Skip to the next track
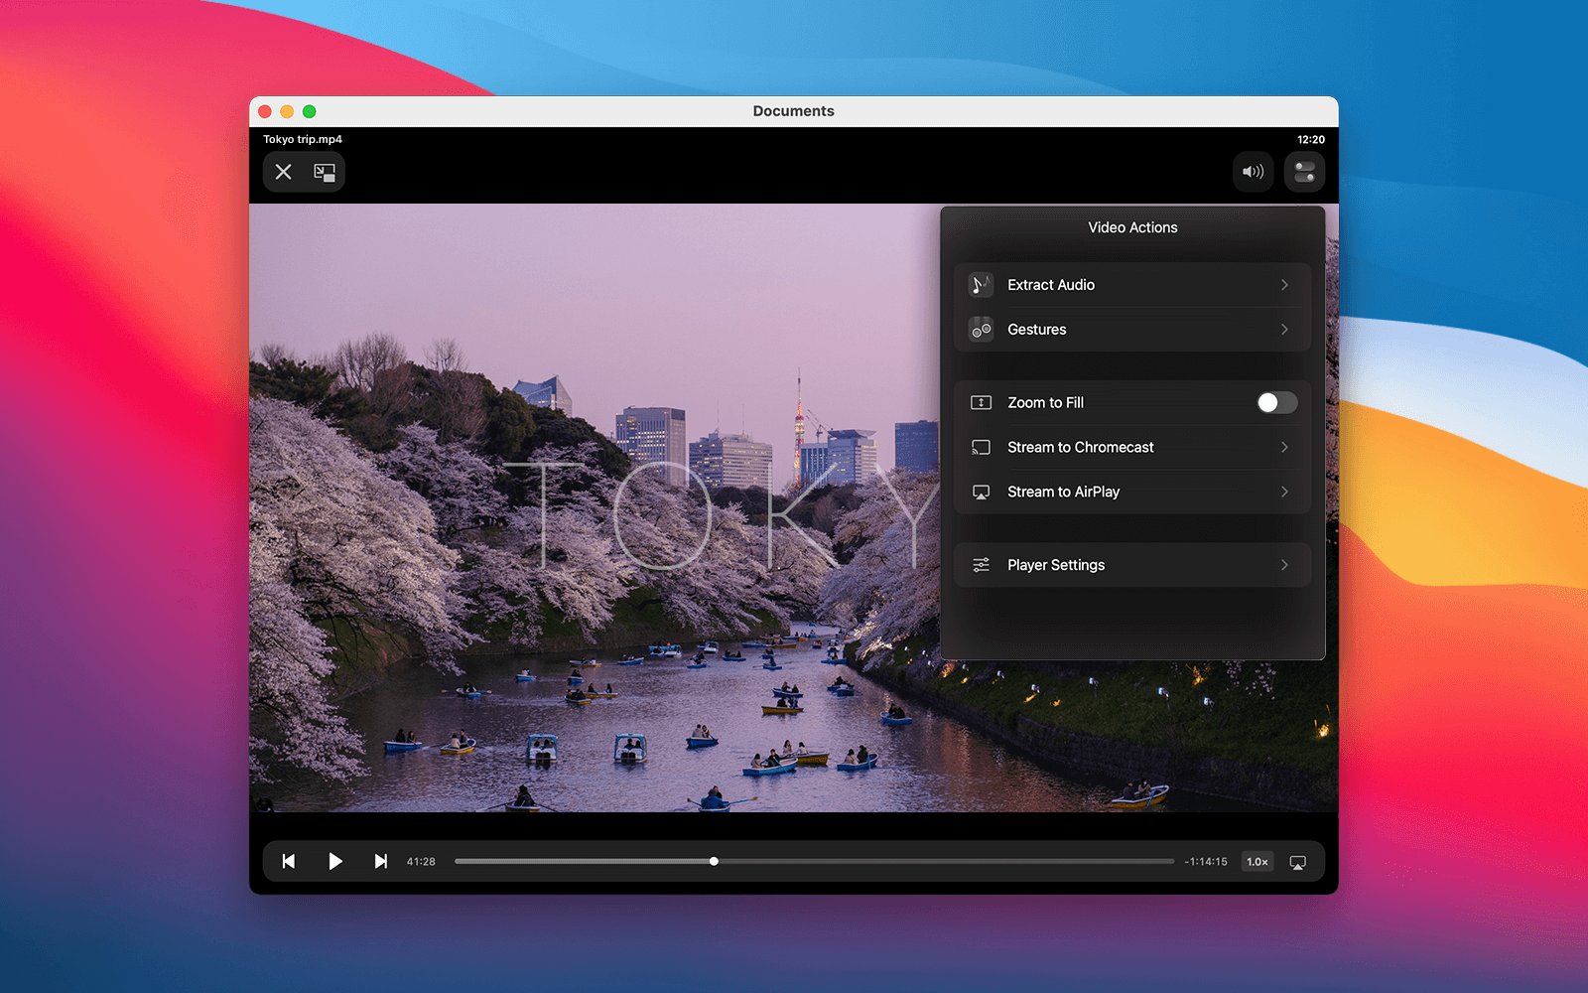 coord(380,862)
